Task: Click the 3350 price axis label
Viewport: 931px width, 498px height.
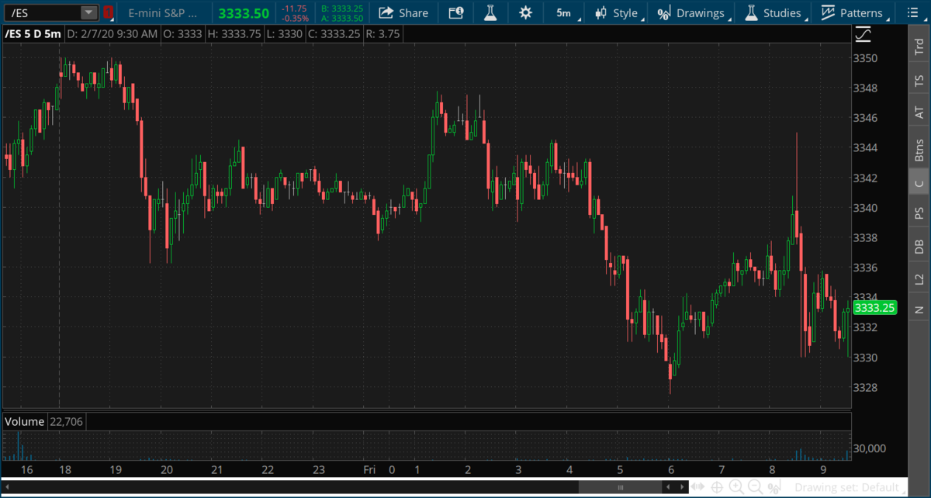Action: [x=865, y=58]
